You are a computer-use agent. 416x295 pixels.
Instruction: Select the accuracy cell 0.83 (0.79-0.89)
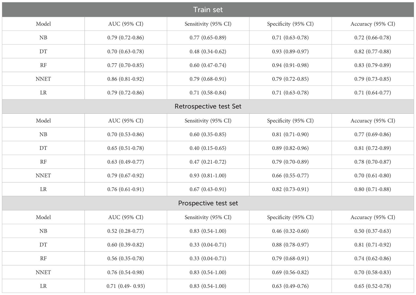point(373,65)
